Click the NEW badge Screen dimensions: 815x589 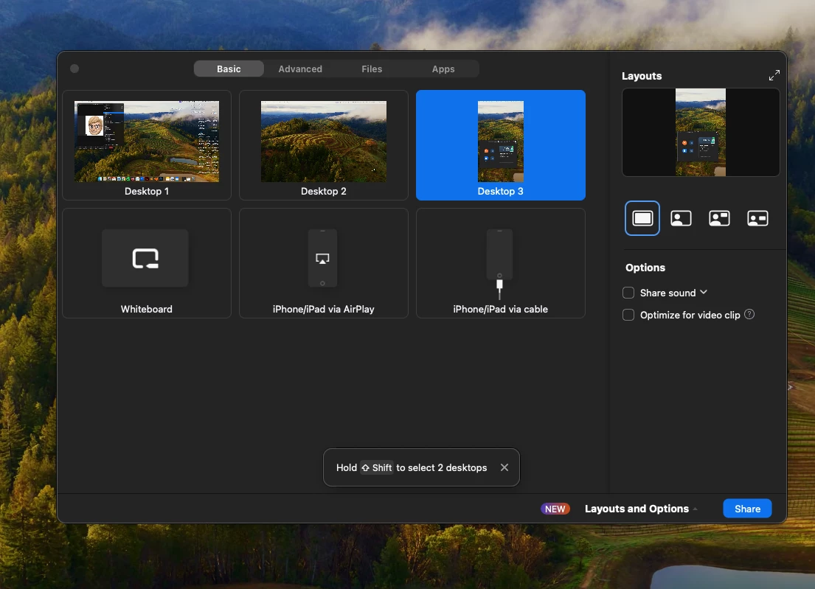point(555,509)
